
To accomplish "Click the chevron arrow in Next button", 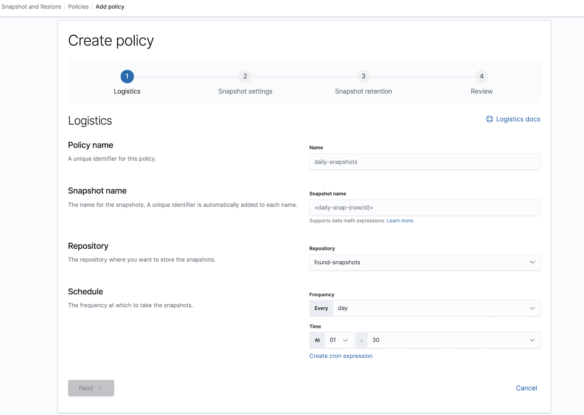I will click(x=100, y=388).
